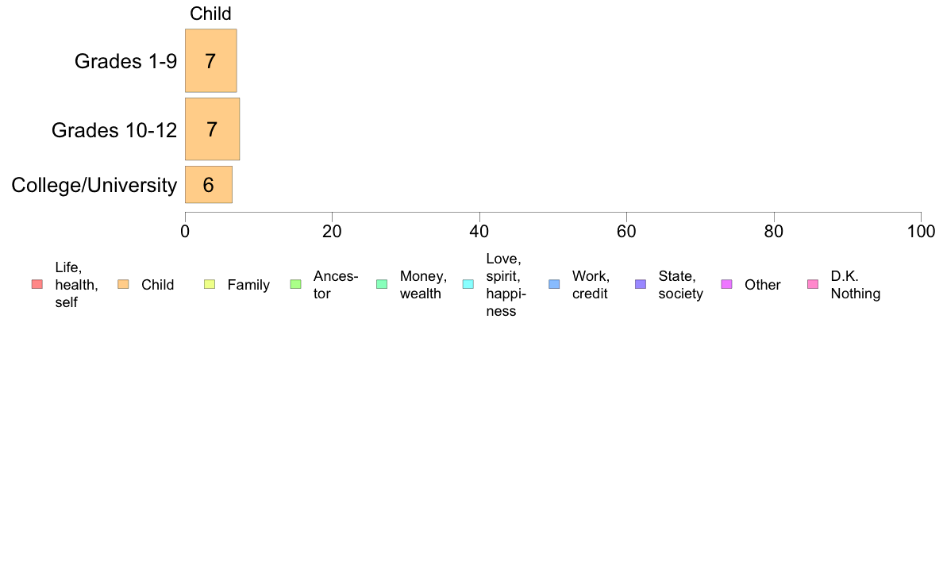Select the Other legend swatch
The image size is (943, 584).
tap(726, 285)
